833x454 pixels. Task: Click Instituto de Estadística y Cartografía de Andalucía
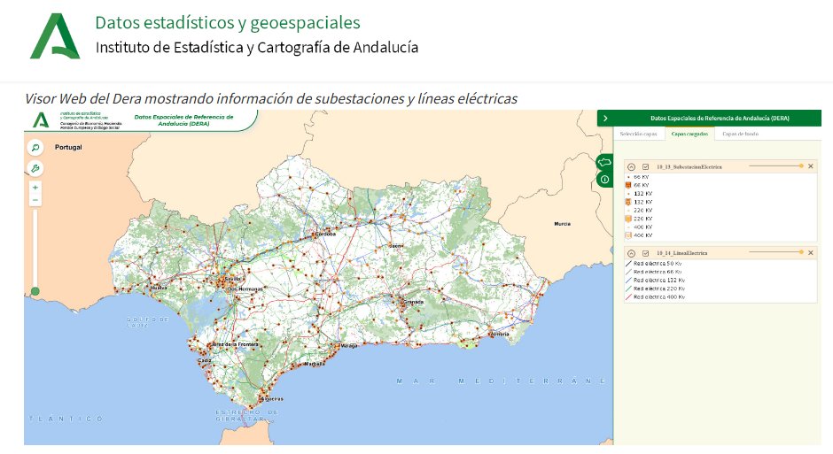coord(257,48)
